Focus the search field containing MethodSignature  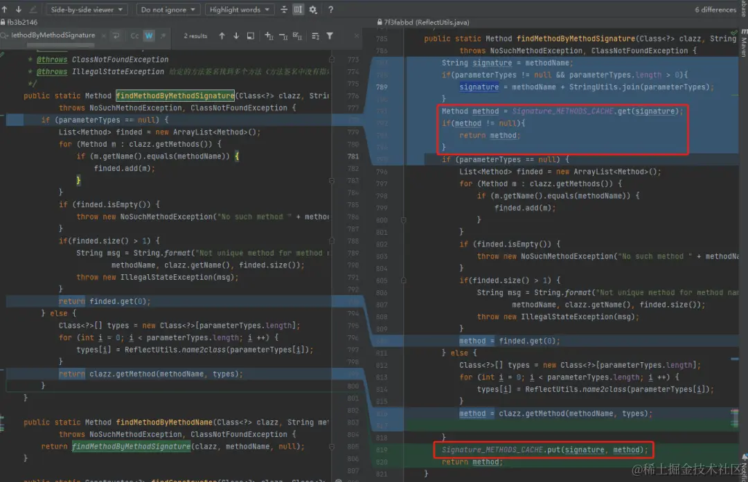pyautogui.click(x=53, y=35)
